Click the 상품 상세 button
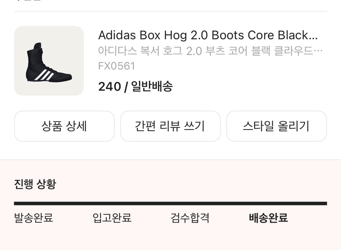 [64, 126]
